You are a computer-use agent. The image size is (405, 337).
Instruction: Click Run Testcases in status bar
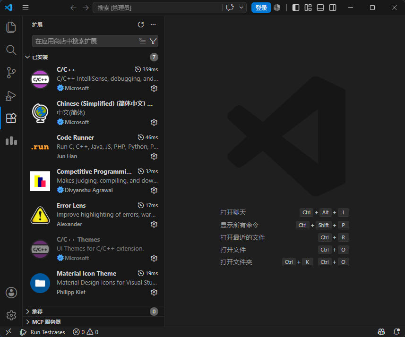(43, 332)
